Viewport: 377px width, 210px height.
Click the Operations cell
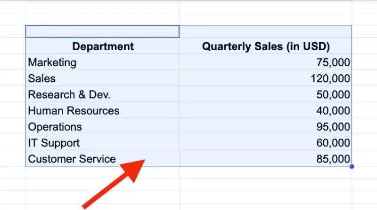103,126
